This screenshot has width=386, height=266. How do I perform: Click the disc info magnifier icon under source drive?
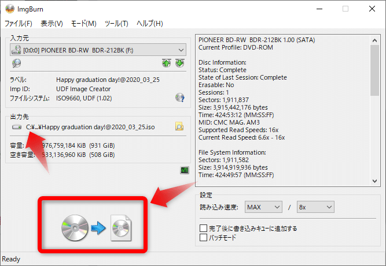17,63
